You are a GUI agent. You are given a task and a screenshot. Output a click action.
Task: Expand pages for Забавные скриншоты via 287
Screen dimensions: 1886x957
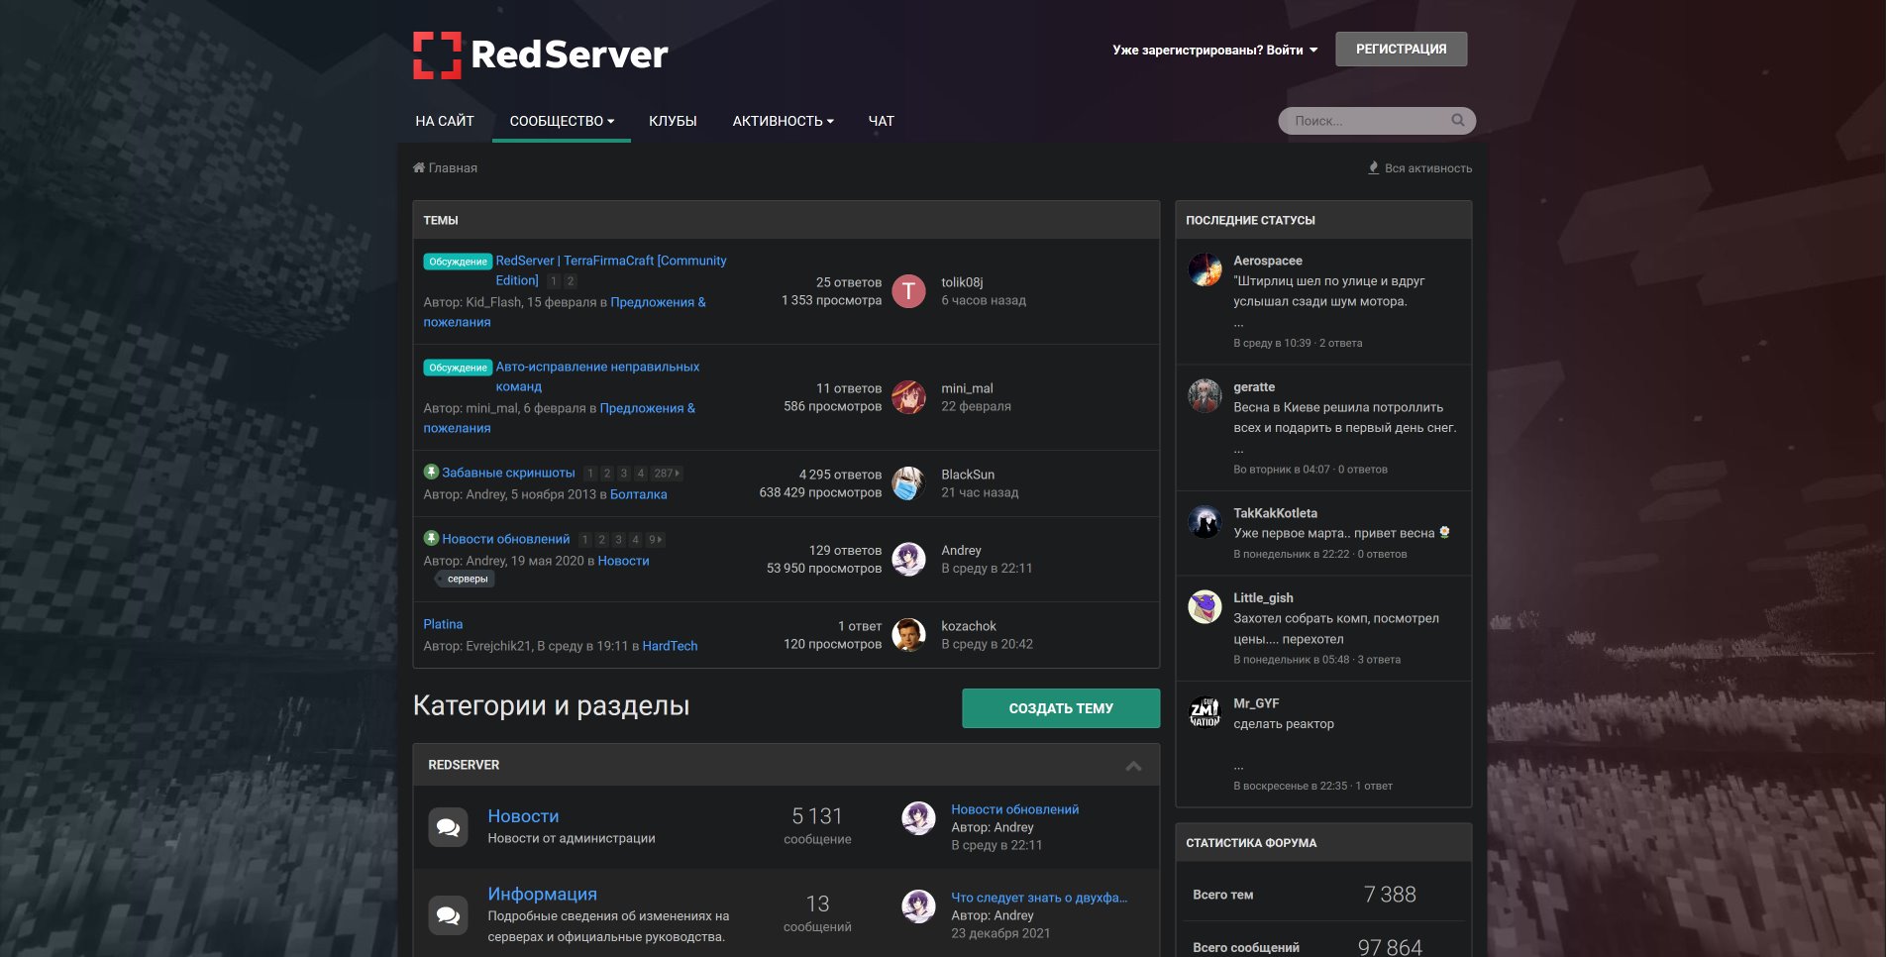coord(667,474)
